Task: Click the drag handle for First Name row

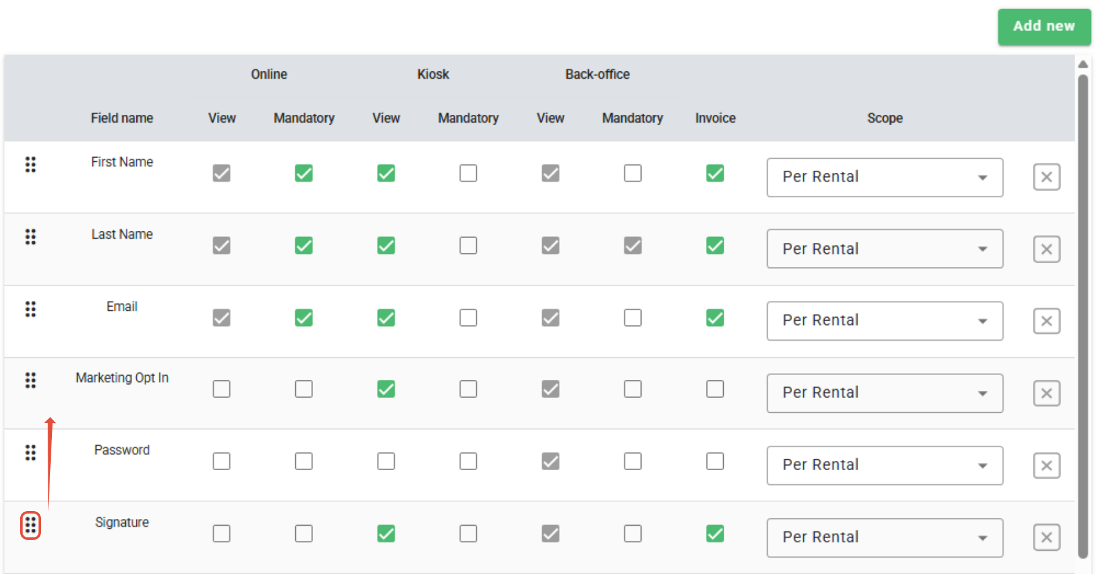Action: [x=30, y=164]
